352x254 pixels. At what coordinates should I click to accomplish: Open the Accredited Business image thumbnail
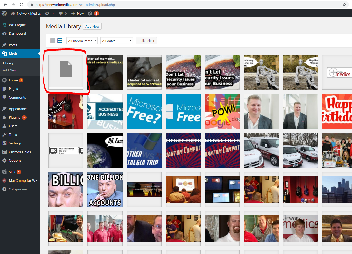point(105,112)
